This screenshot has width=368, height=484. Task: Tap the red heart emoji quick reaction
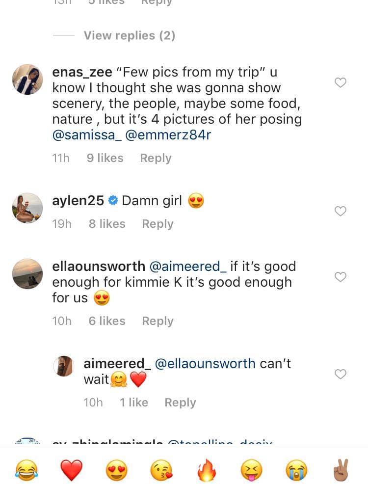[x=71, y=470]
